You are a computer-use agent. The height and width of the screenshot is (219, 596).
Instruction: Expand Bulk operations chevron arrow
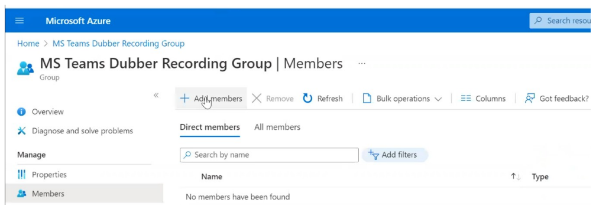tap(438, 99)
